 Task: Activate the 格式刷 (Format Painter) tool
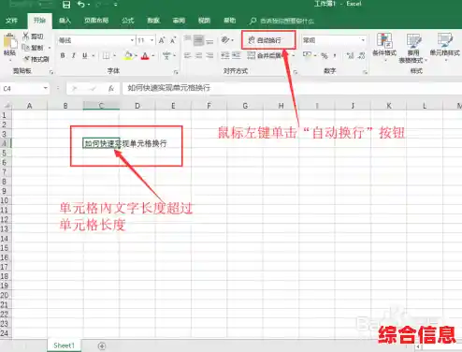coord(36,59)
